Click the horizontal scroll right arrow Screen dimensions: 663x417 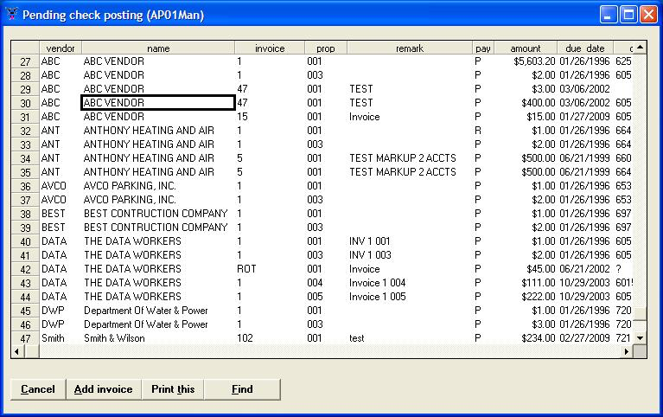(627, 351)
